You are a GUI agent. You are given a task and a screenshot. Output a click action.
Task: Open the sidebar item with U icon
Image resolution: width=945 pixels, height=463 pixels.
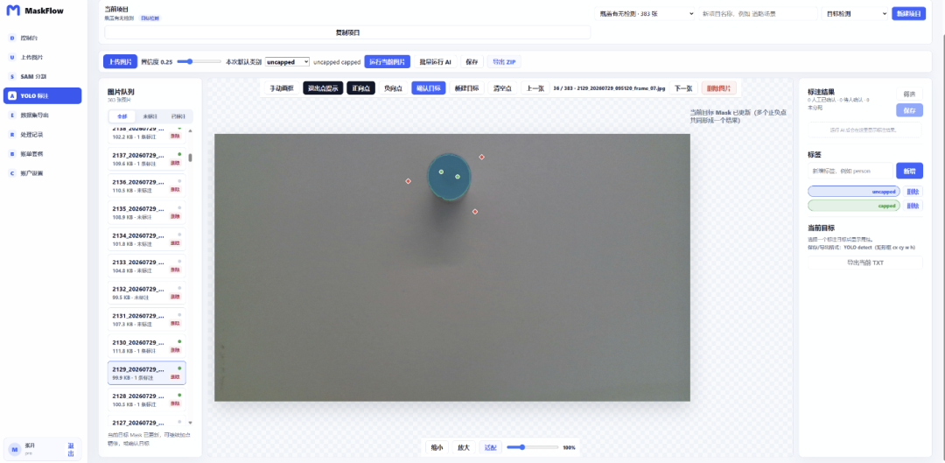pyautogui.click(x=42, y=57)
